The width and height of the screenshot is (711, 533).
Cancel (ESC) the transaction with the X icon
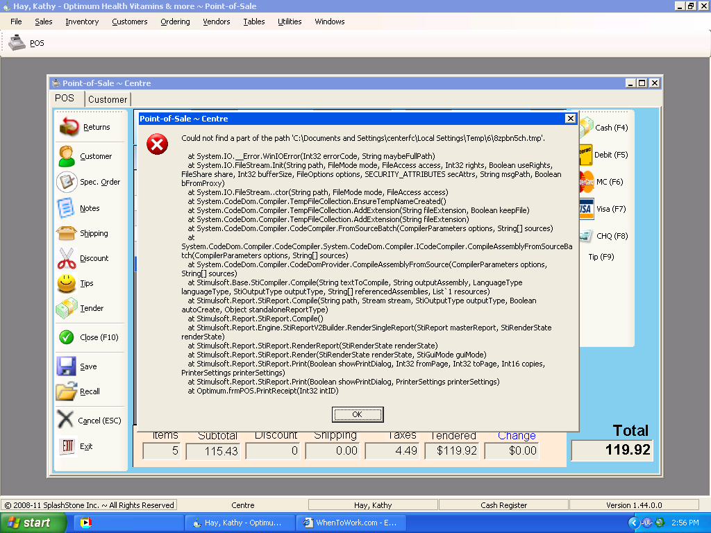65,419
